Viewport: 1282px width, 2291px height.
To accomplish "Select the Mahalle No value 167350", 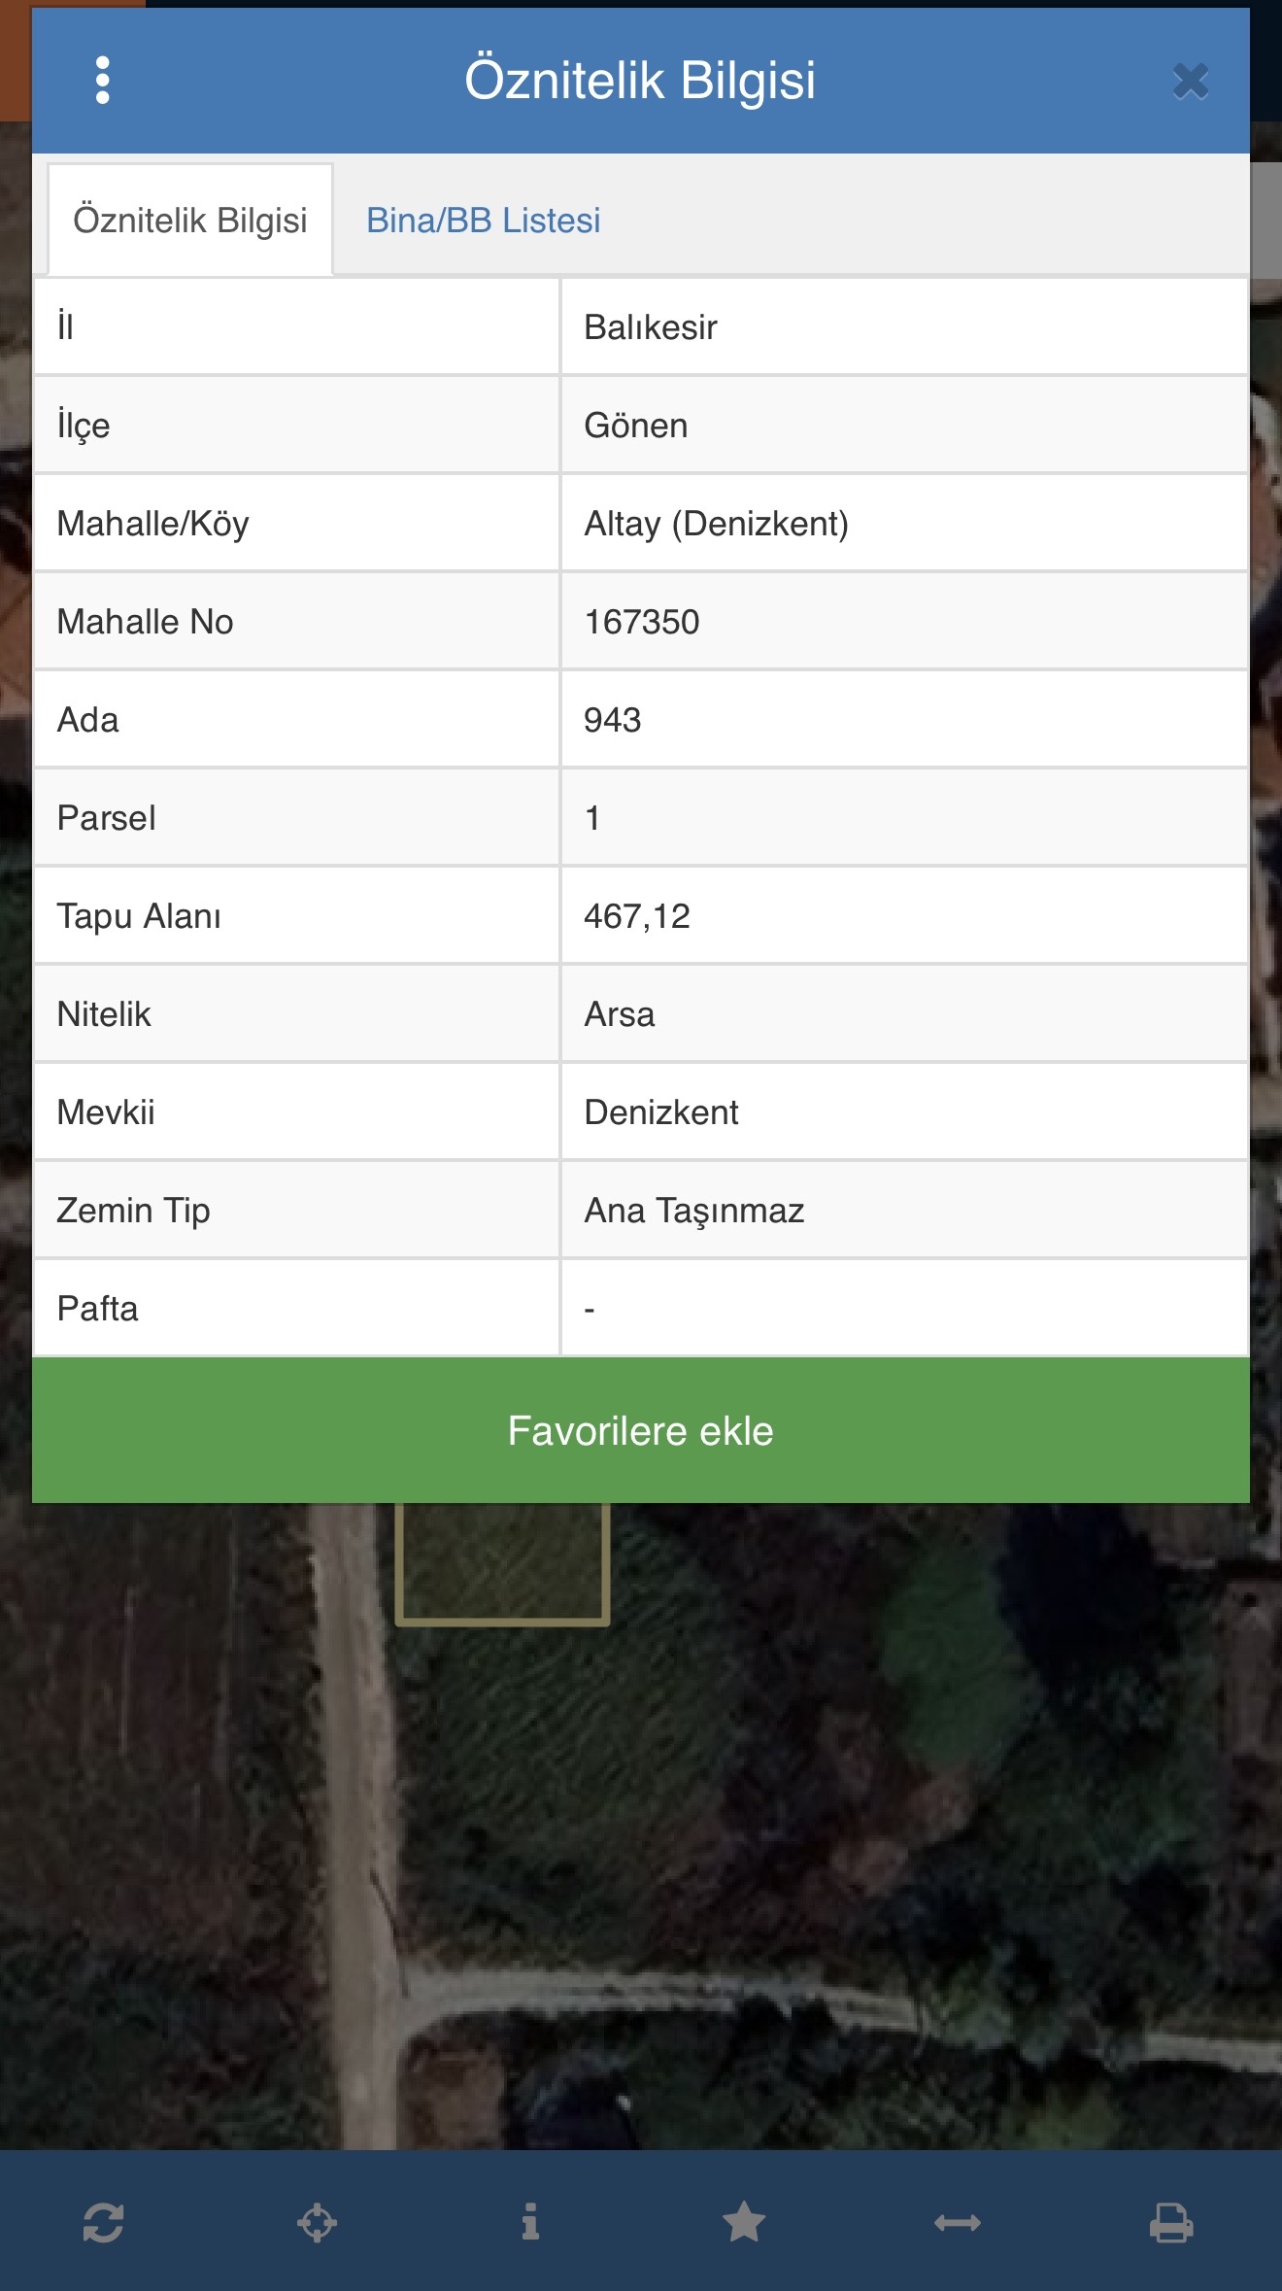I will tap(642, 622).
